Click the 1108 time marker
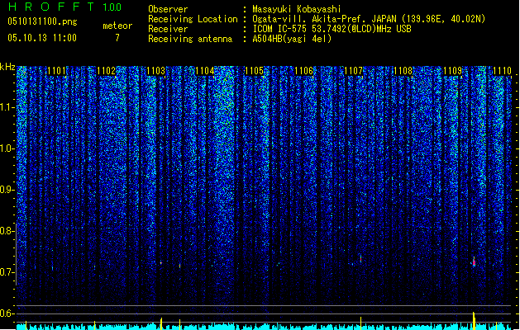The width and height of the screenshot is (520, 330). pyautogui.click(x=403, y=71)
